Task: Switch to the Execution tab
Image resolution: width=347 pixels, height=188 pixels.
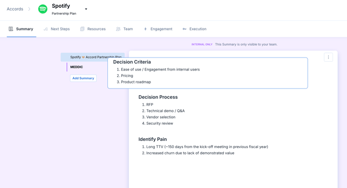Action: (195, 29)
